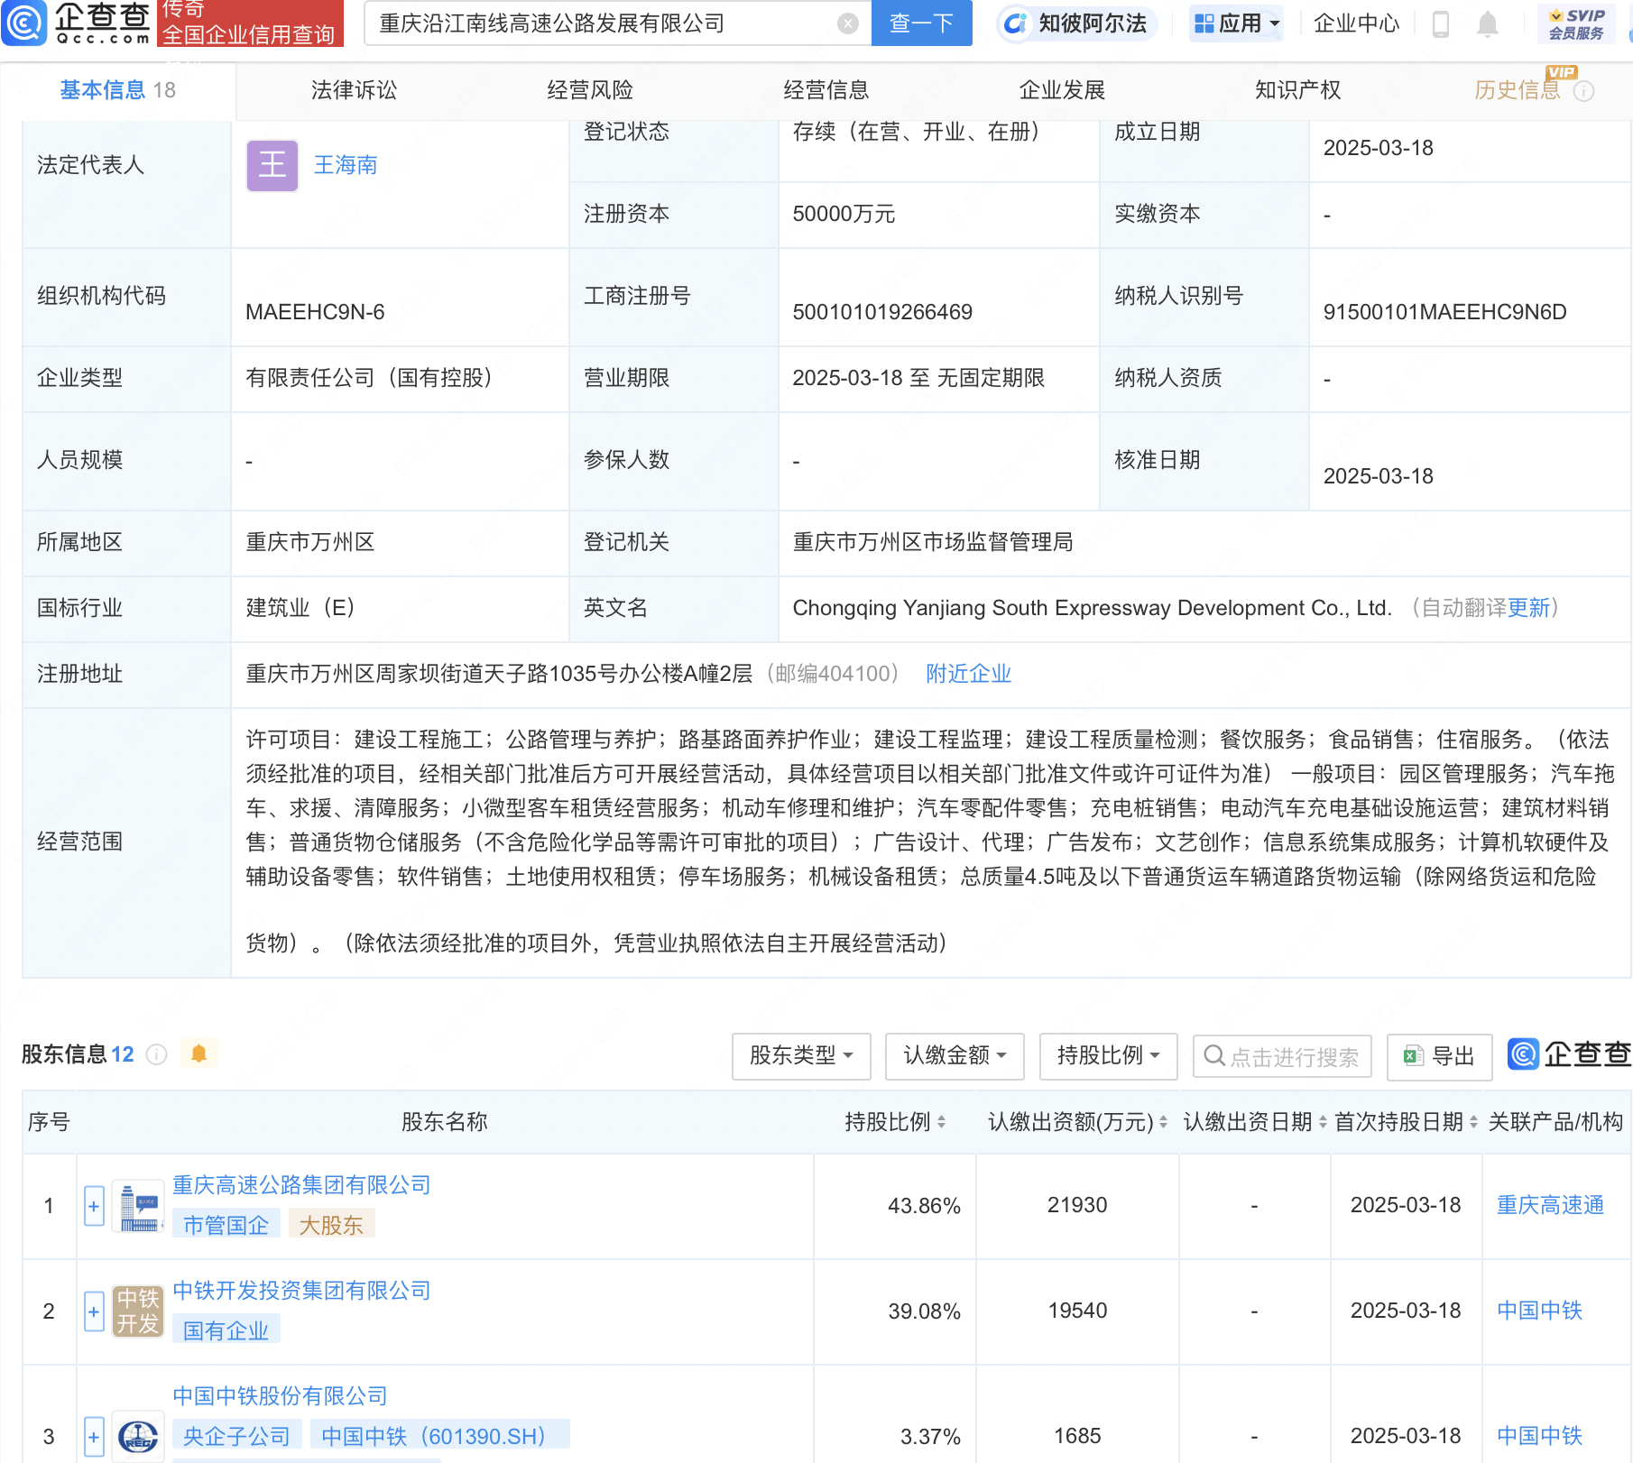Click info icon next to 股东信息

coord(157,1054)
